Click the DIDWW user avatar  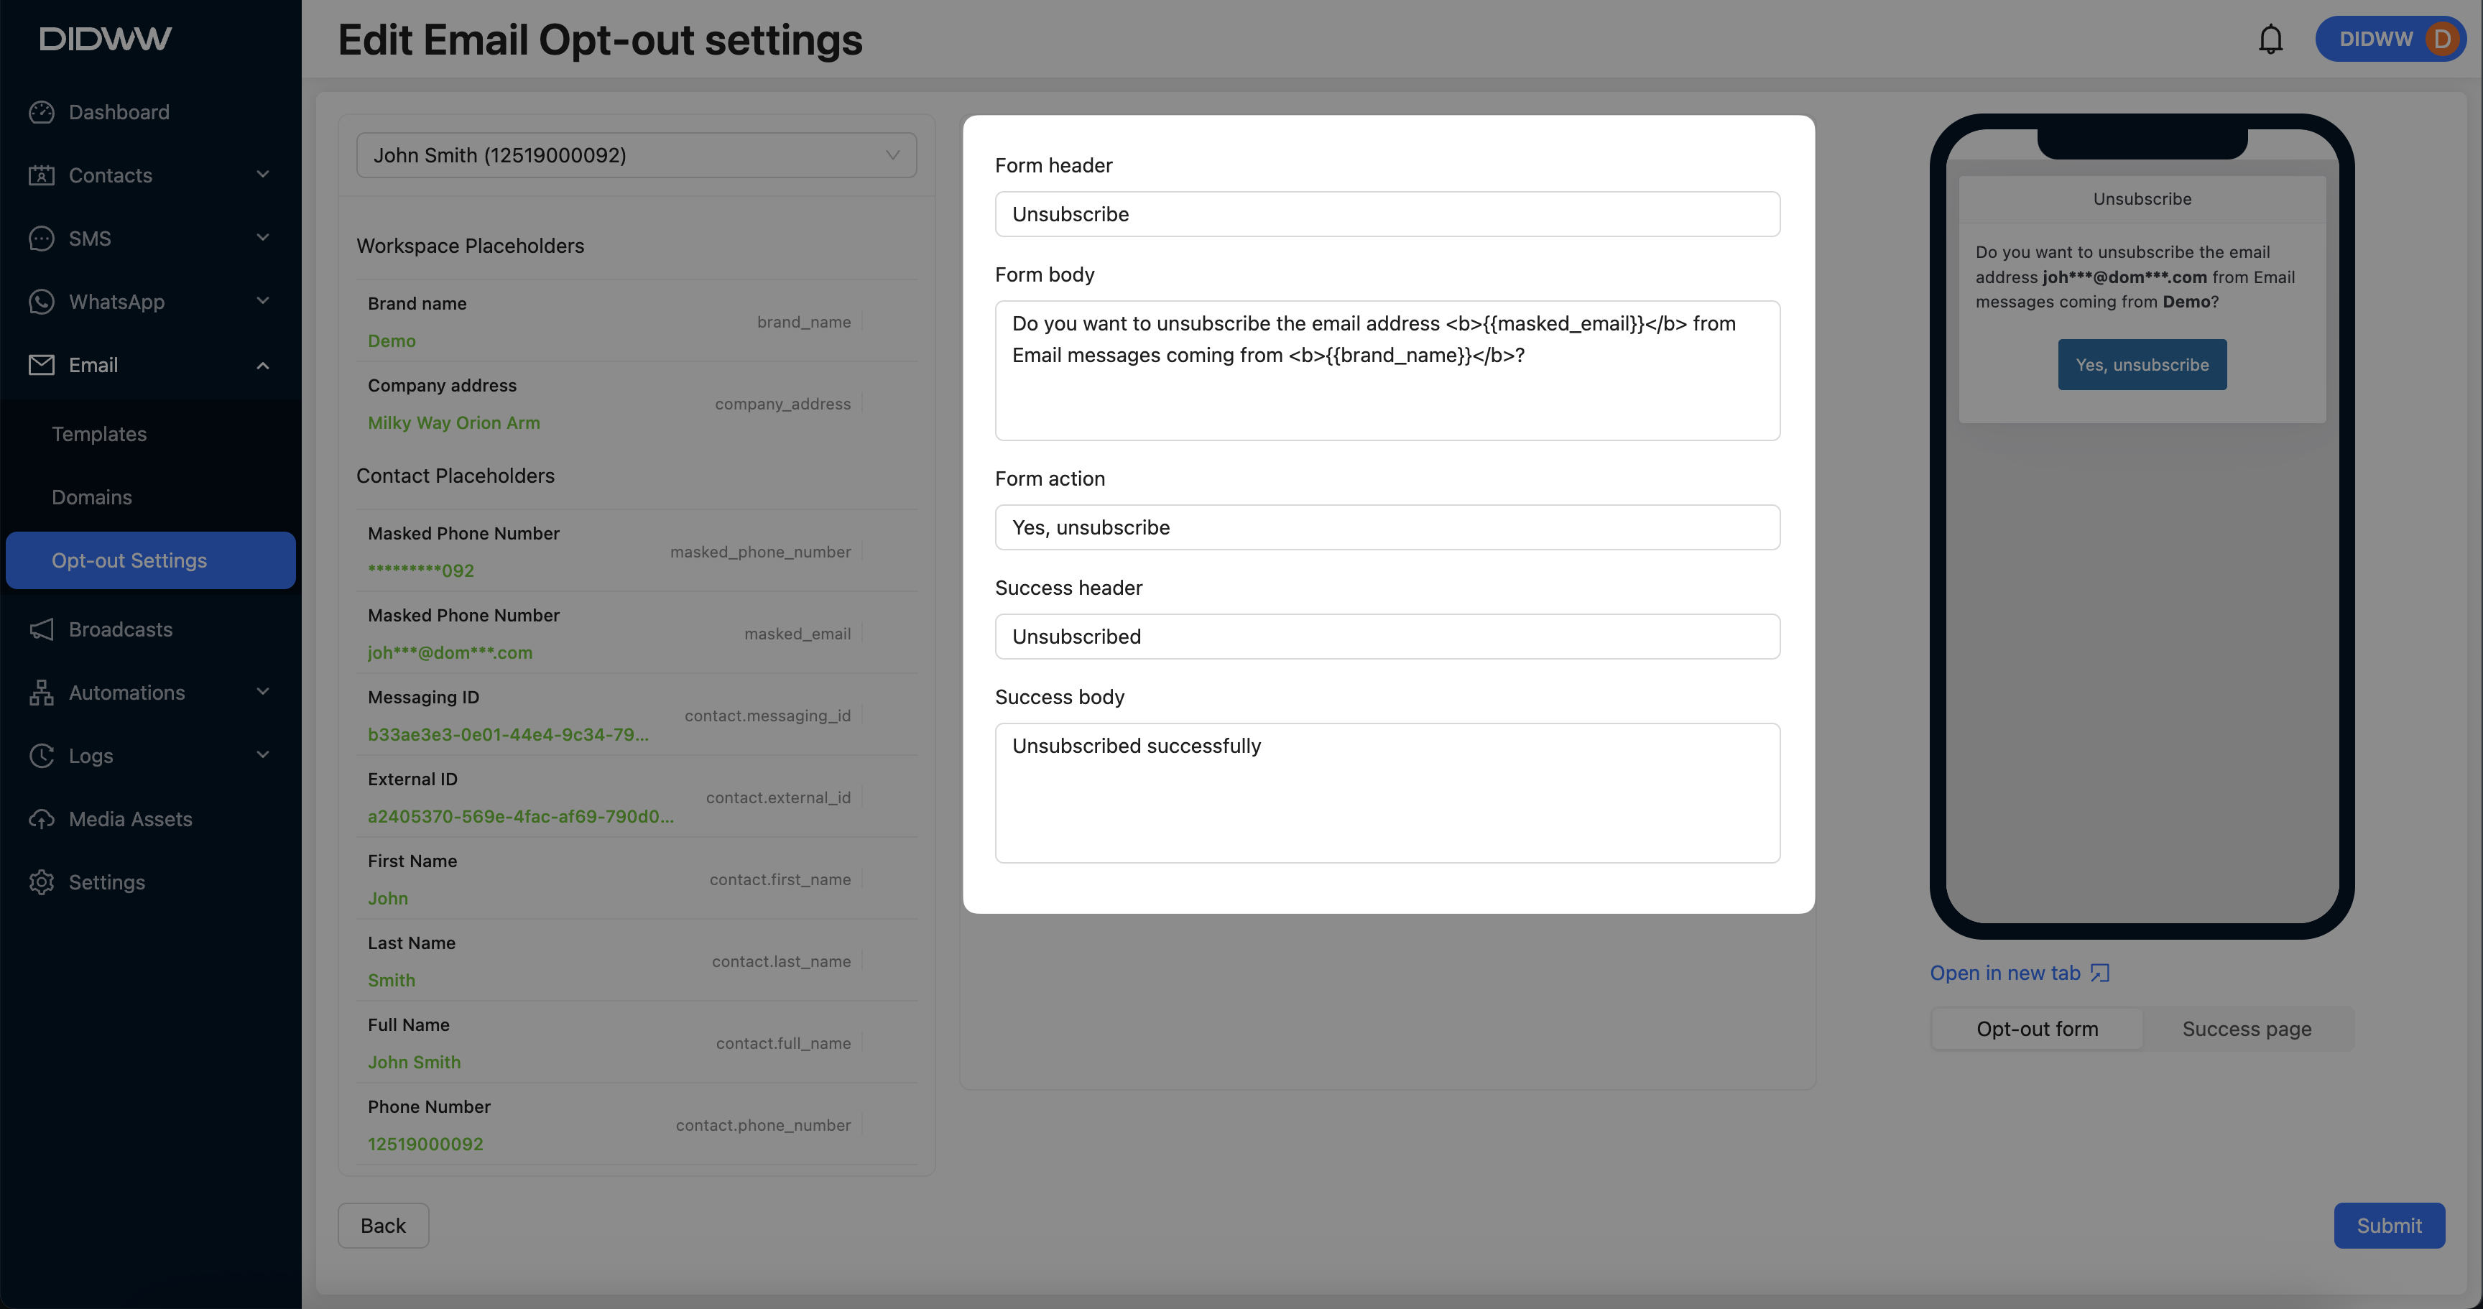point(2441,40)
